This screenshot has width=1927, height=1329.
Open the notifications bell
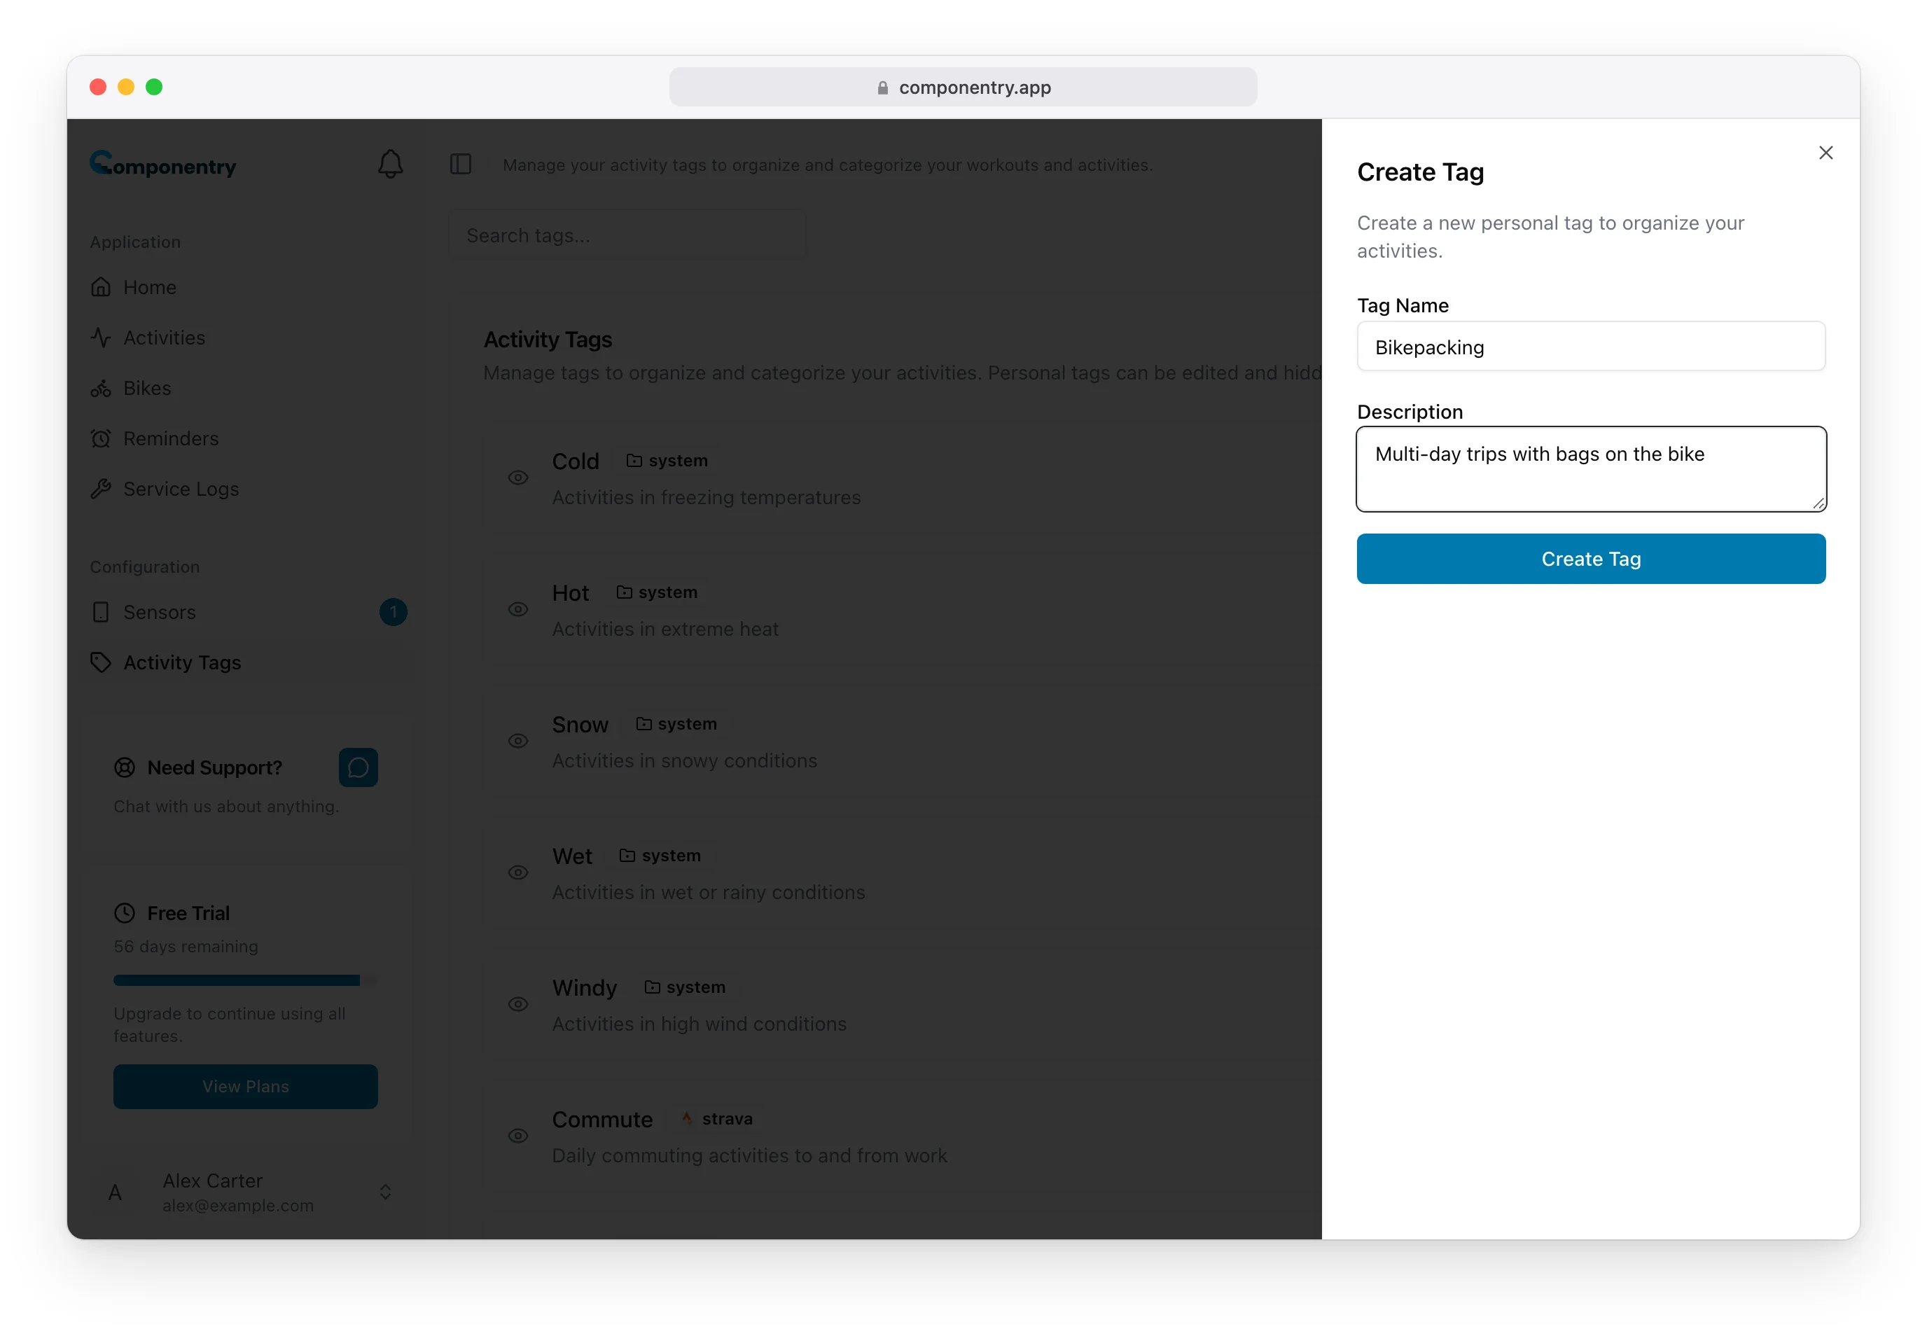pyautogui.click(x=391, y=164)
